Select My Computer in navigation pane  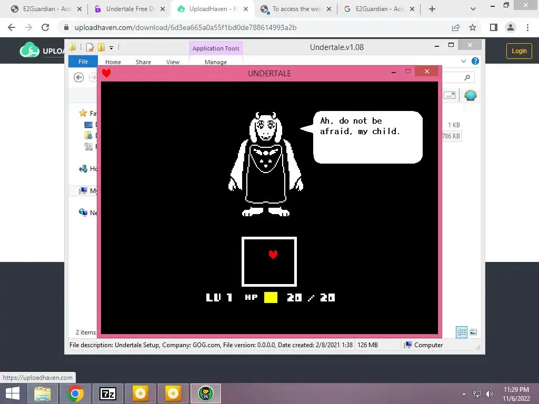[x=88, y=190]
